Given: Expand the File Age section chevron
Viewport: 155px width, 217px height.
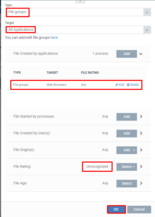Looking at the screenshot, I should click(x=141, y=183).
